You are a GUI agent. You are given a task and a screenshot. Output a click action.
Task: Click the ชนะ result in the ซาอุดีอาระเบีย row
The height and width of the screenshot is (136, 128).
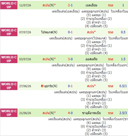[111, 113]
